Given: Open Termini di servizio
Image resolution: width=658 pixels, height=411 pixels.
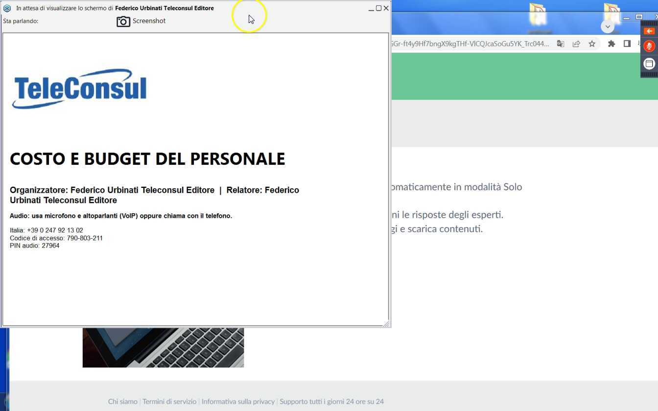Looking at the screenshot, I should tap(169, 401).
